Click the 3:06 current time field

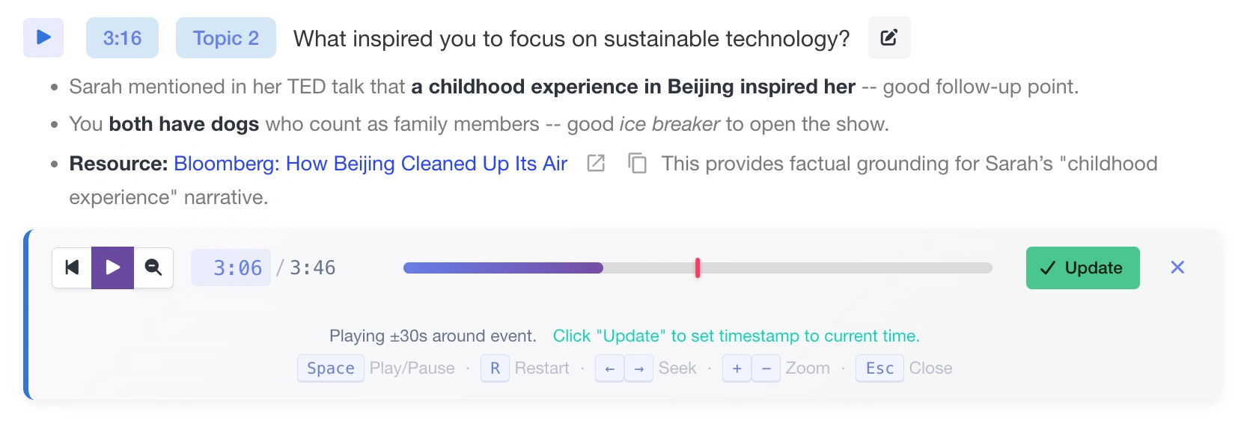coord(231,268)
